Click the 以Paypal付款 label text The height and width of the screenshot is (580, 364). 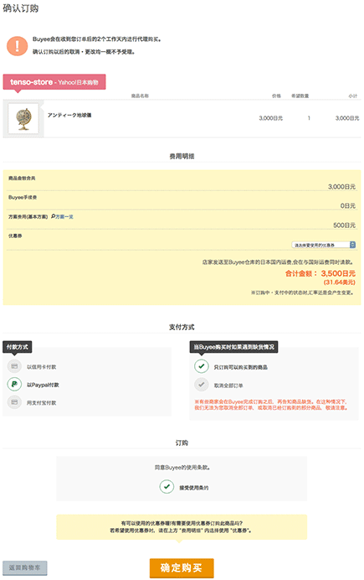point(43,385)
